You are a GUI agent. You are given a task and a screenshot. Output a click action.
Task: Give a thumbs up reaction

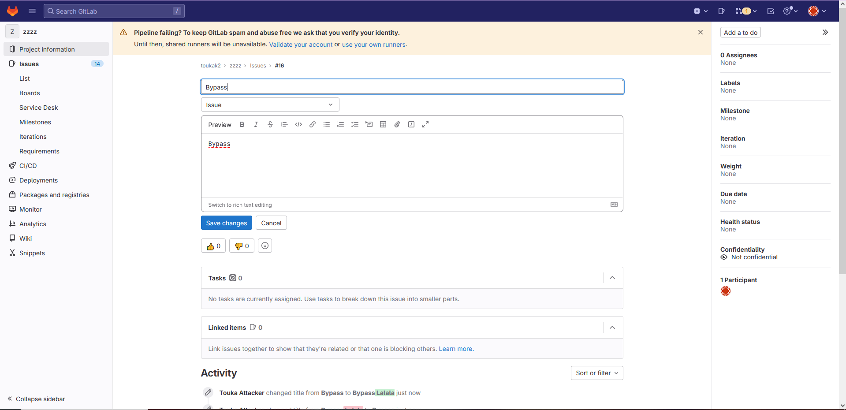click(x=213, y=246)
